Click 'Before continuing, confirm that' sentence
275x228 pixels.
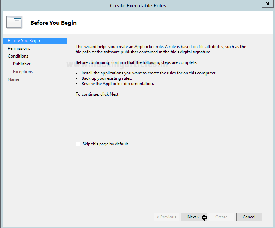click(137, 62)
